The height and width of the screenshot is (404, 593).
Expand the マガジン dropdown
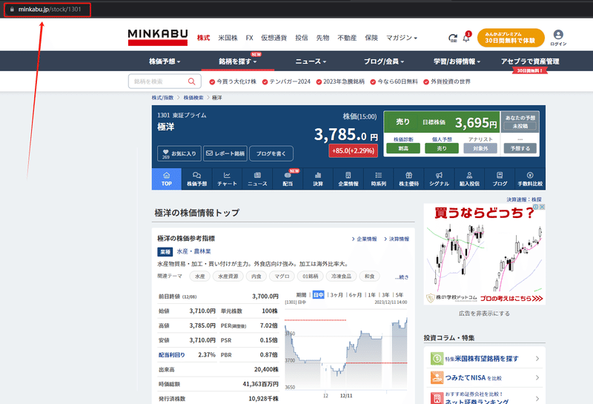coord(401,38)
